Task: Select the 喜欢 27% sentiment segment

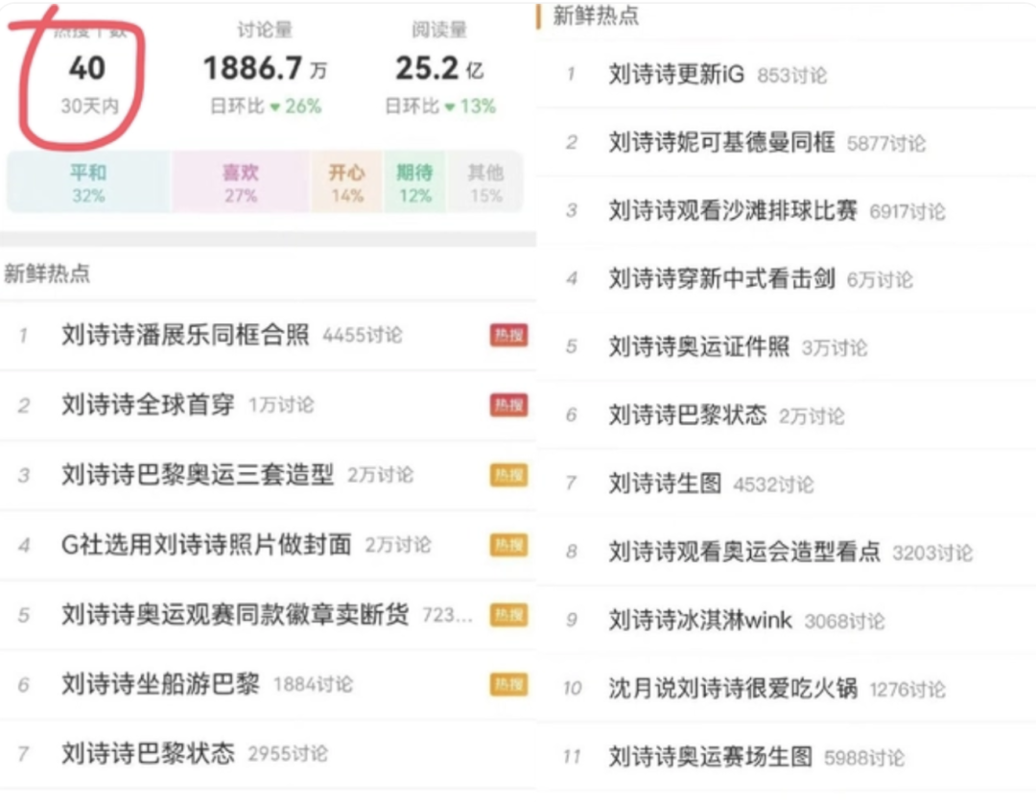Action: 241,183
